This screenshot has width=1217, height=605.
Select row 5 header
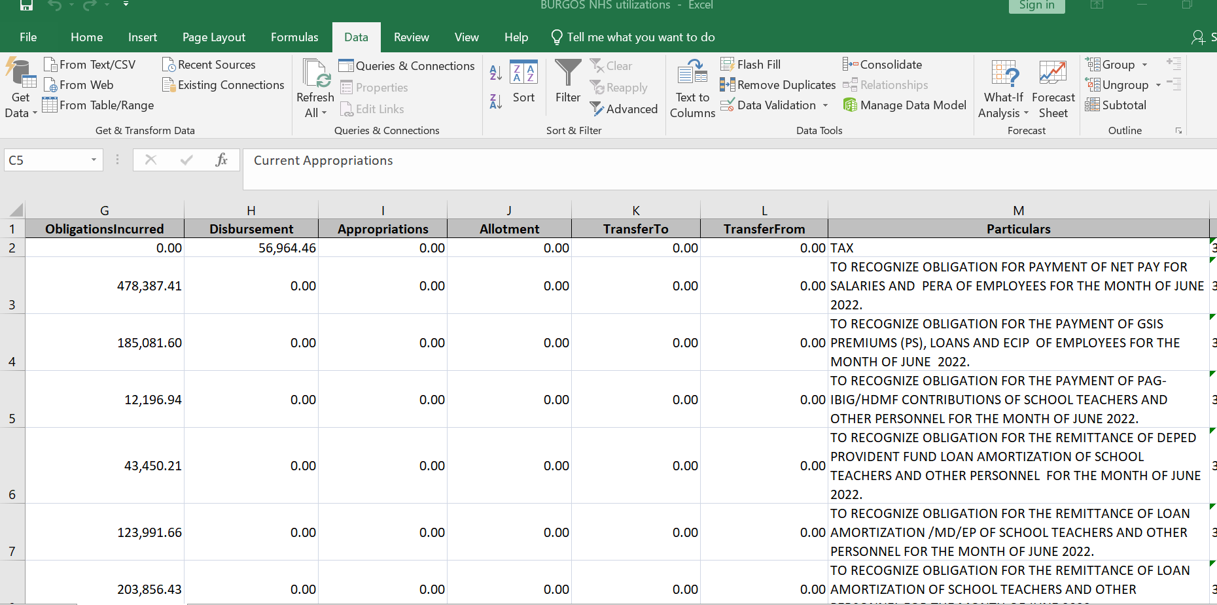click(12, 399)
